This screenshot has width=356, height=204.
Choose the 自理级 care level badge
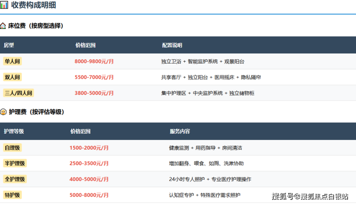pos(13,148)
